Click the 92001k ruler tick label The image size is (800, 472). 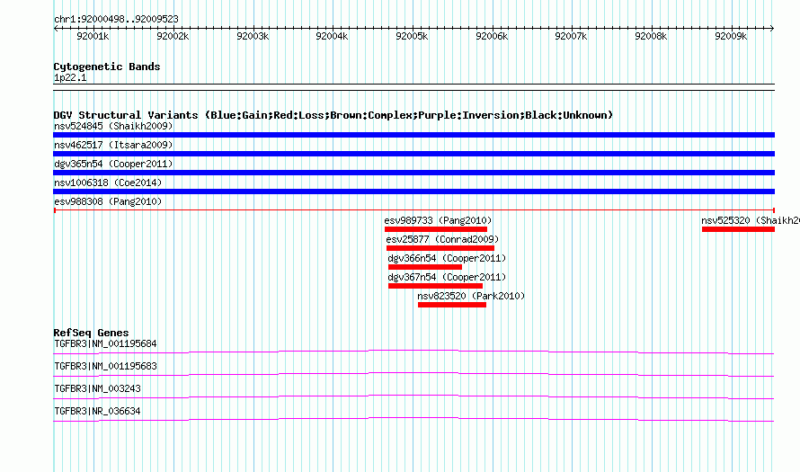point(93,36)
